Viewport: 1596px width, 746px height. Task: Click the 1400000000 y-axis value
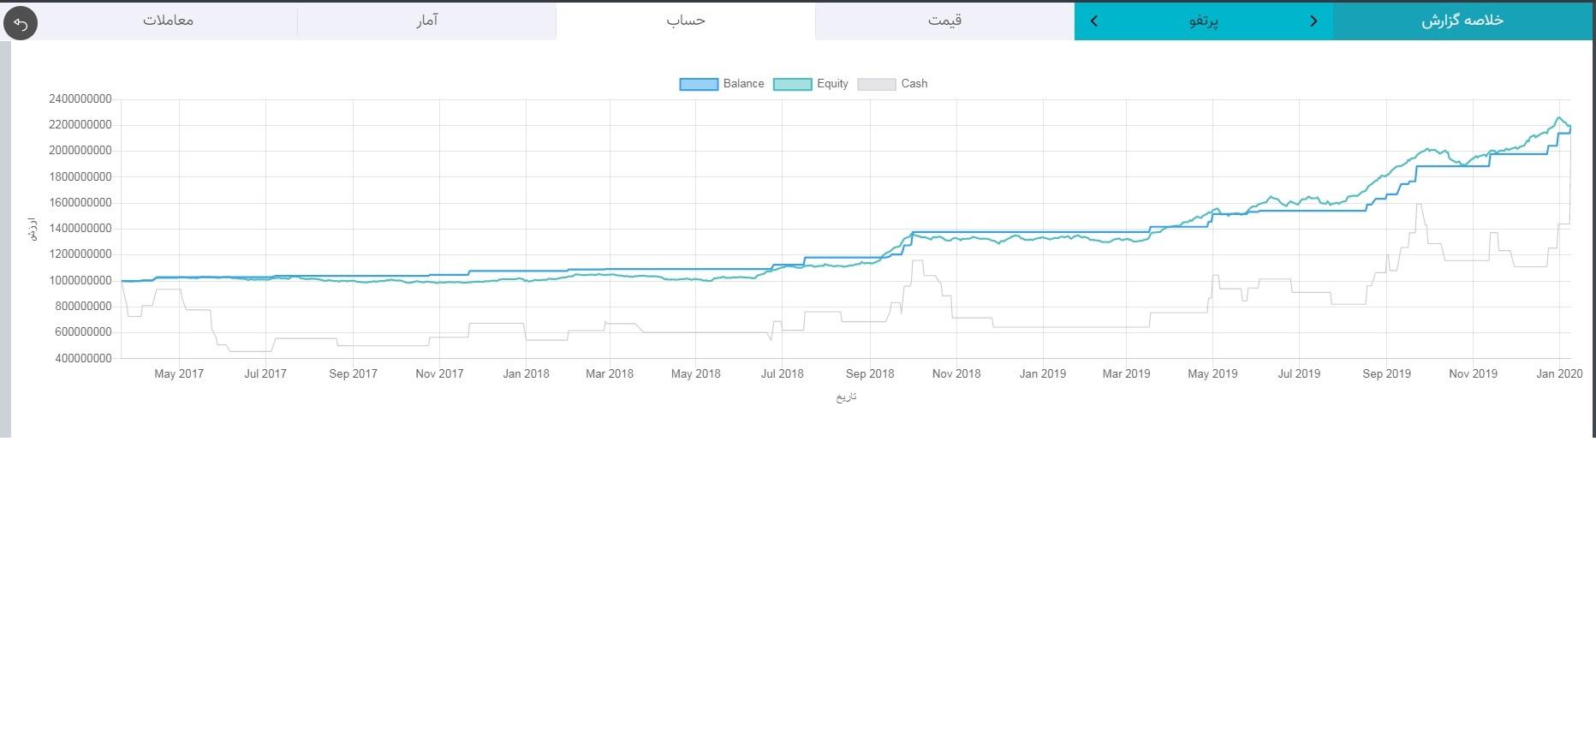[x=80, y=229]
